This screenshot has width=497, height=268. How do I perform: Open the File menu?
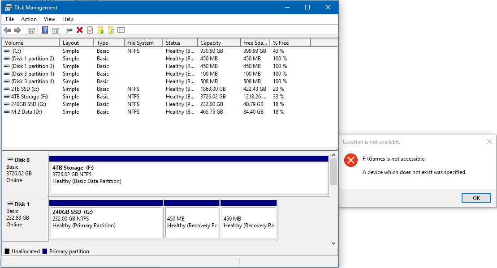(x=10, y=19)
